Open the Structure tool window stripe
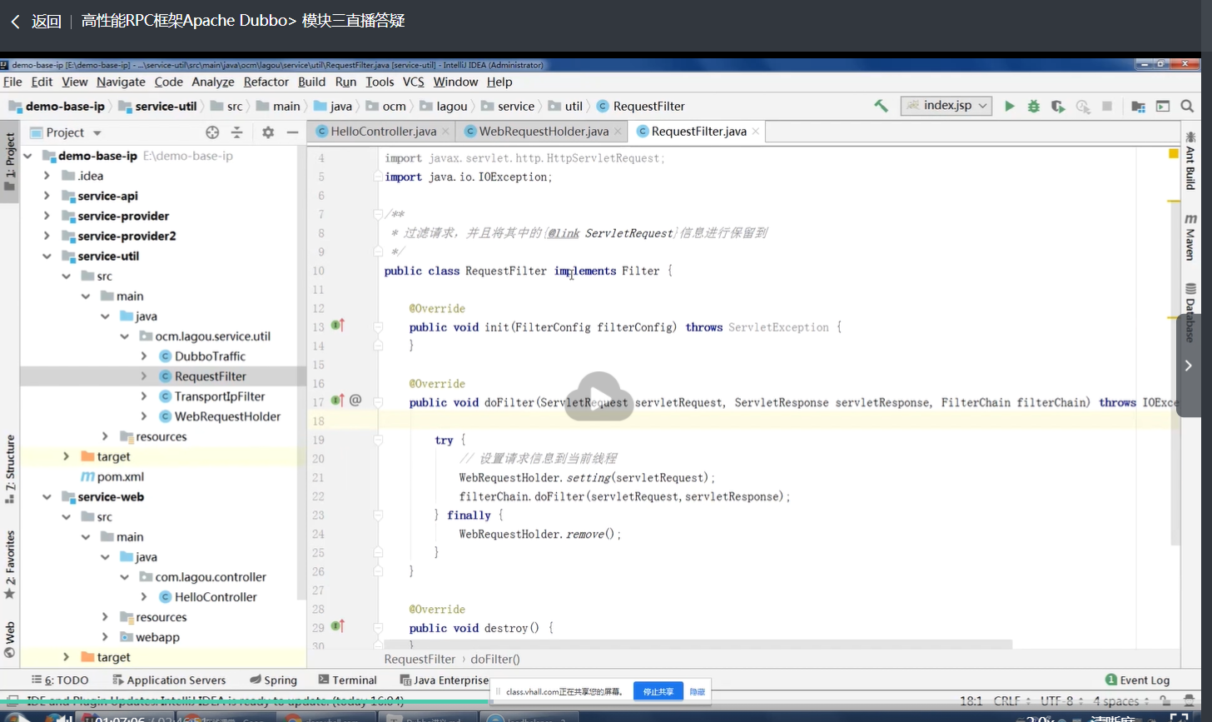1212x722 pixels. click(10, 469)
